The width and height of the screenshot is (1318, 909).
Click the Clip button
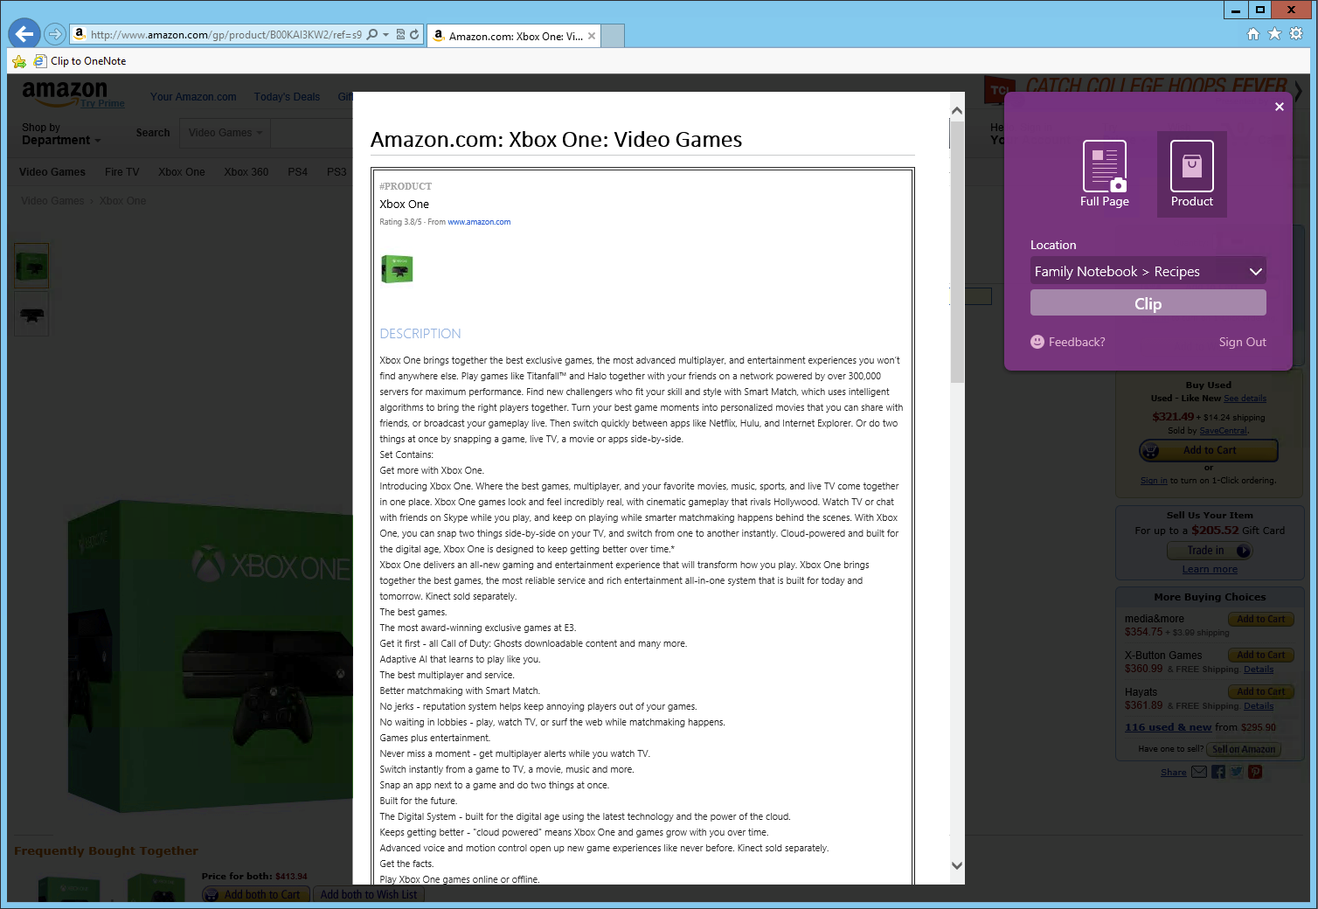(x=1148, y=303)
